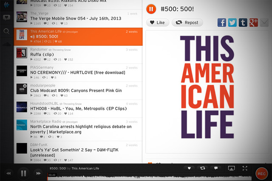The width and height of the screenshot is (272, 181).
Task: Open The_Verge user profile link
Action: click(40, 14)
